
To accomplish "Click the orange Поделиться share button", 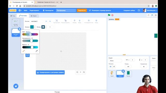I will coord(82,10).
